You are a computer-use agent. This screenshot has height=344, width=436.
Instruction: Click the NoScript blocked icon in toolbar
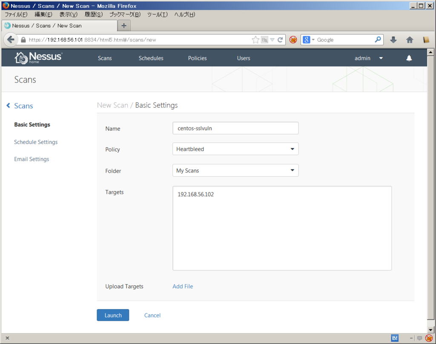293,40
